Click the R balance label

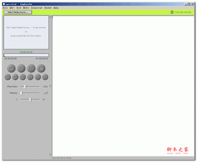click(44, 99)
